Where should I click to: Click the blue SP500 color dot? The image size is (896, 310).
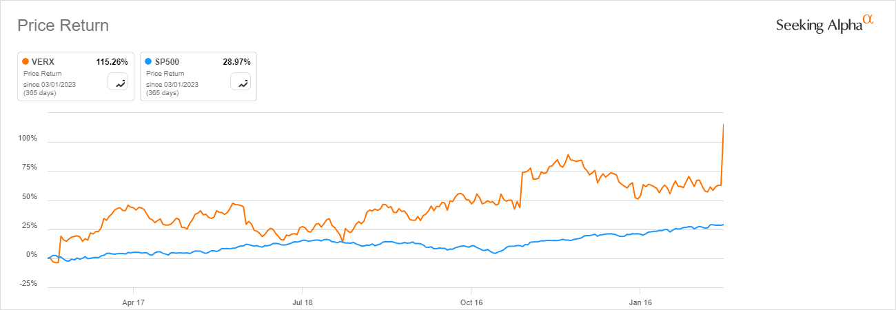[148, 62]
